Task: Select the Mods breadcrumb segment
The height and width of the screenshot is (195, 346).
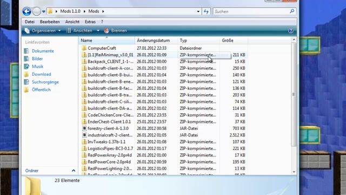Action: [x=94, y=11]
